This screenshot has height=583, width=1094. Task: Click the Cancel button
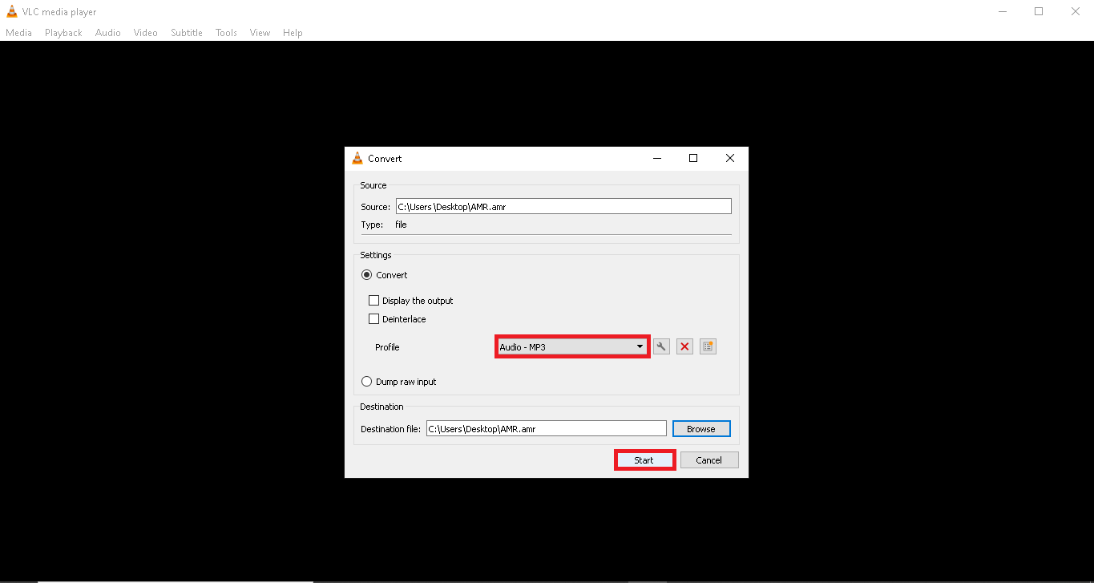[x=708, y=460]
